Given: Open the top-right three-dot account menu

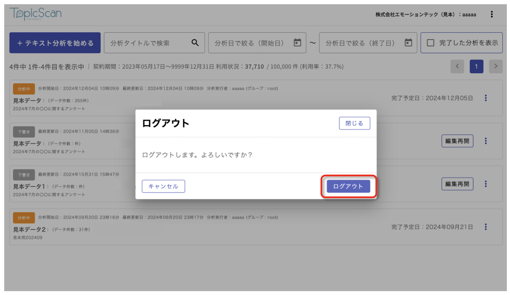Looking at the screenshot, I should click(492, 14).
